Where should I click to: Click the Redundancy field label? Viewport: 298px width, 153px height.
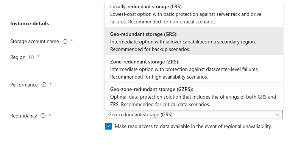pos(23,116)
